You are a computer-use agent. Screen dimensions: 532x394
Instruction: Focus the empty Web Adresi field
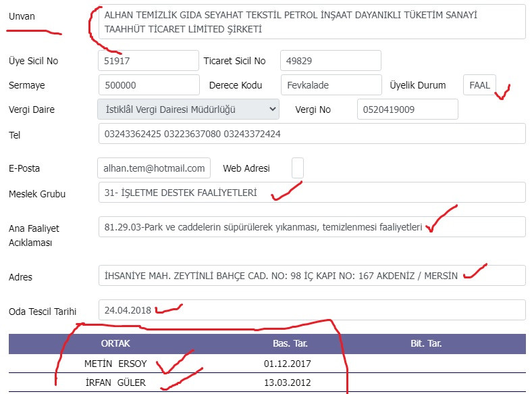click(x=298, y=168)
